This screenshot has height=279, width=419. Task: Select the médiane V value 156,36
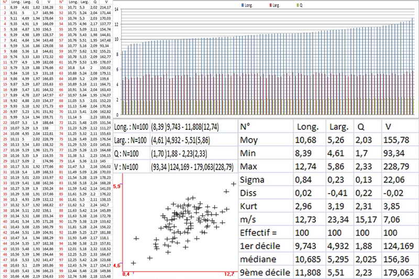point(396,259)
